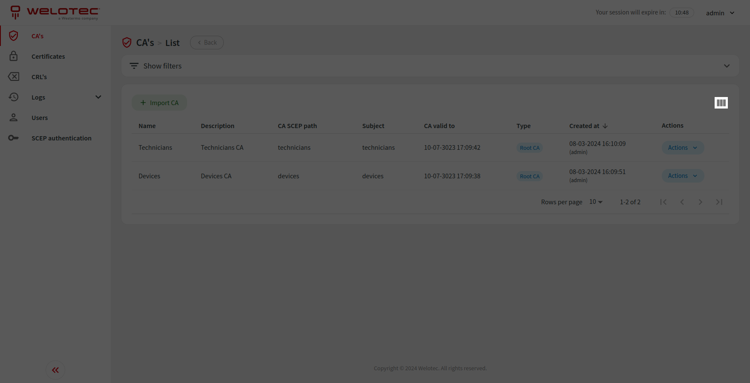750x383 pixels.
Task: Go to the next page arrow
Action: pos(700,202)
